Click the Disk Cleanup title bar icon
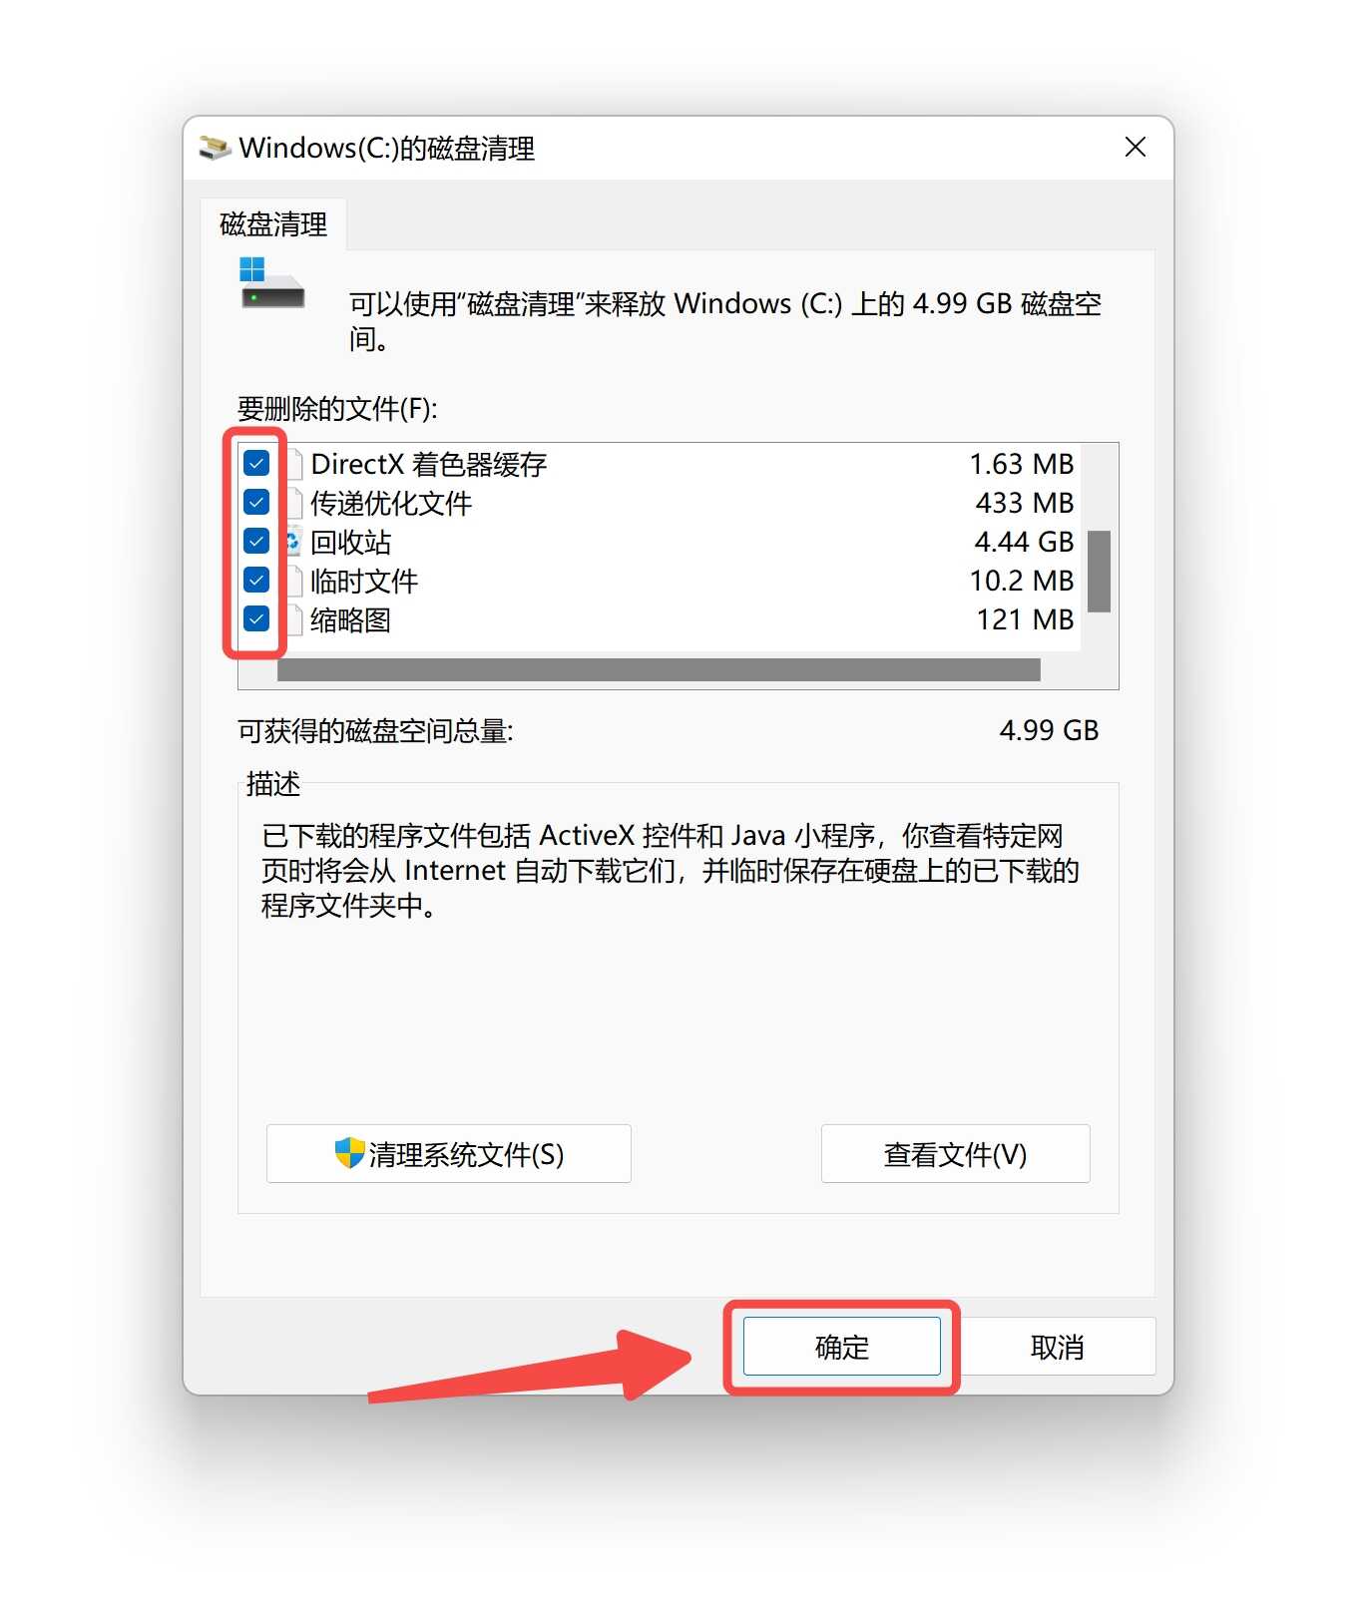 click(215, 148)
